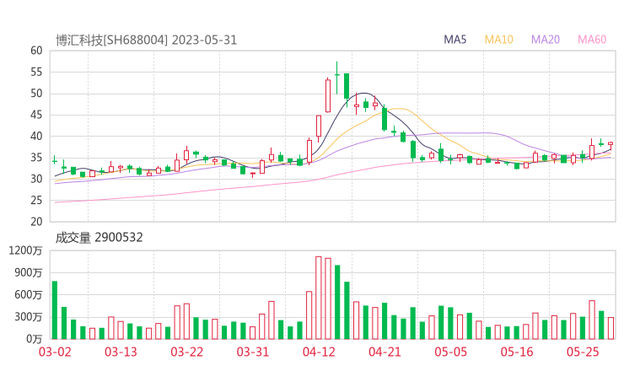Click the 03-02 date label

55,352
